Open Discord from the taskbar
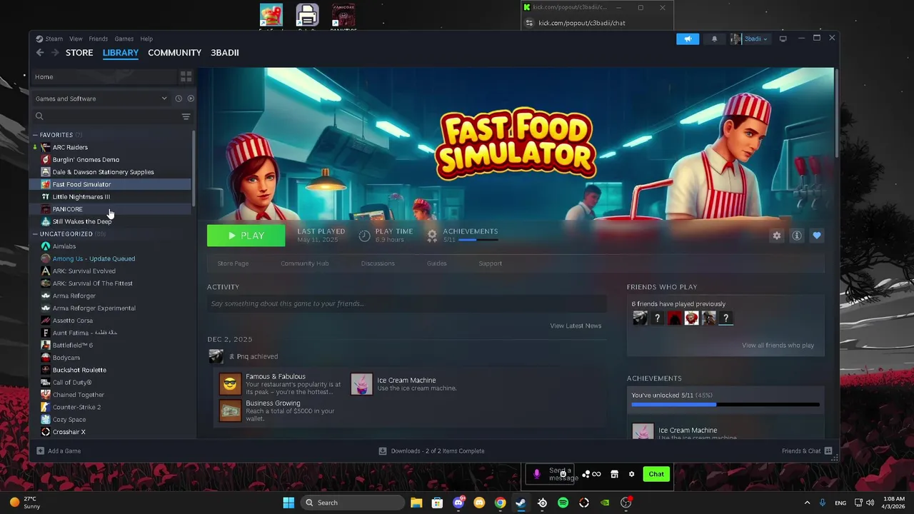Screen dimensions: 914x514 tap(458, 503)
